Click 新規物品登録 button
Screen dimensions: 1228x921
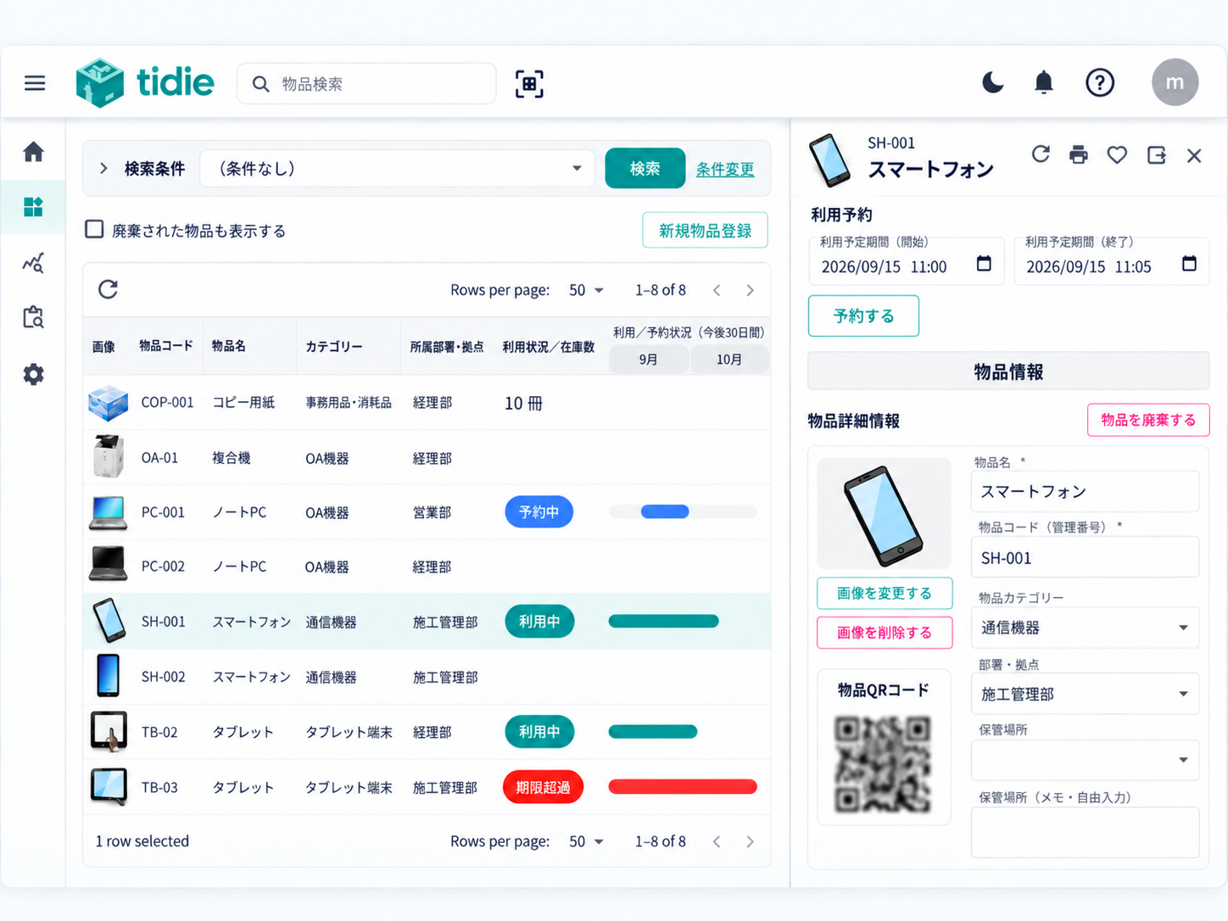[x=706, y=230]
